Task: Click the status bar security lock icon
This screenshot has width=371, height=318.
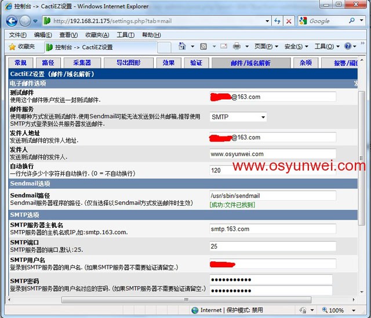Action: tap(303, 310)
